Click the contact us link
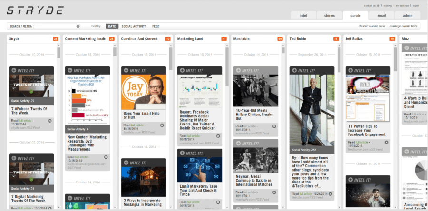Screen dimensions: 428x211 370,6
